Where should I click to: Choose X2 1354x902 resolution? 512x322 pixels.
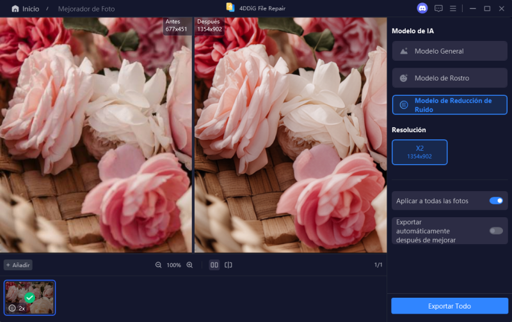tap(420, 152)
